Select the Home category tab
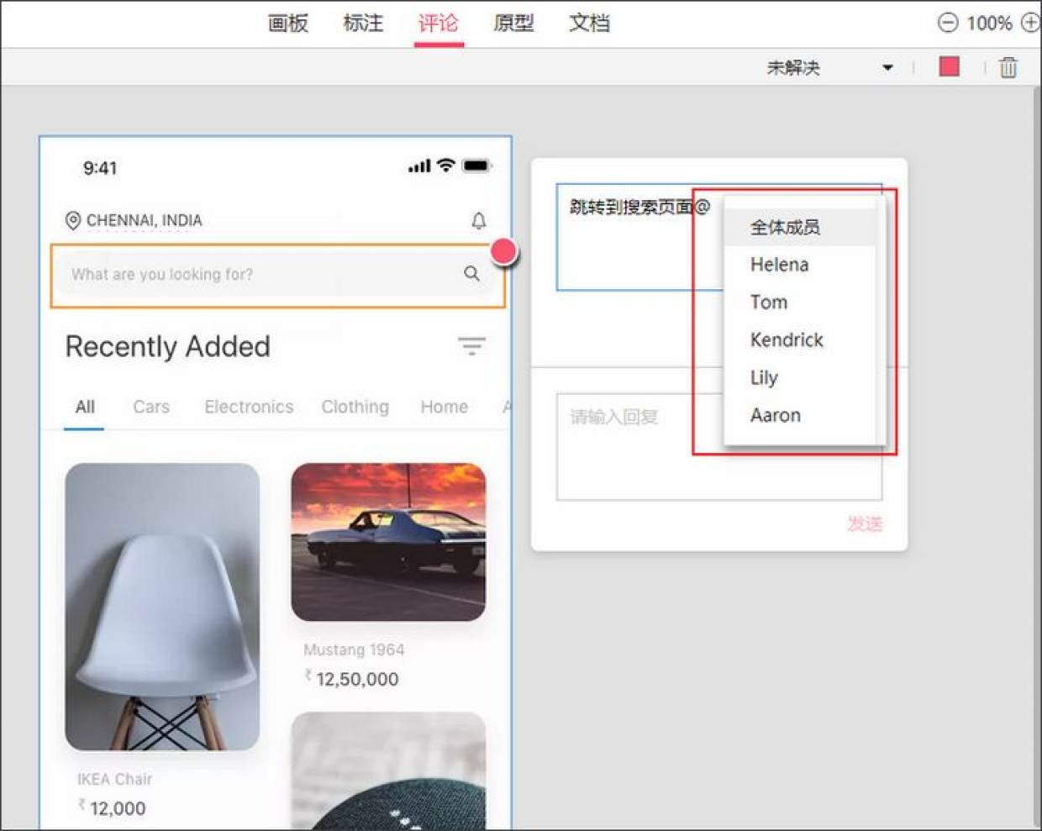The height and width of the screenshot is (831, 1042). 444,407
